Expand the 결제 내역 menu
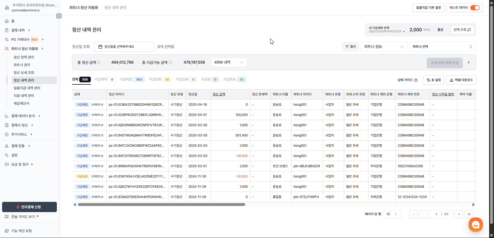Screen dimensions: 494x238 click(x=29, y=30)
